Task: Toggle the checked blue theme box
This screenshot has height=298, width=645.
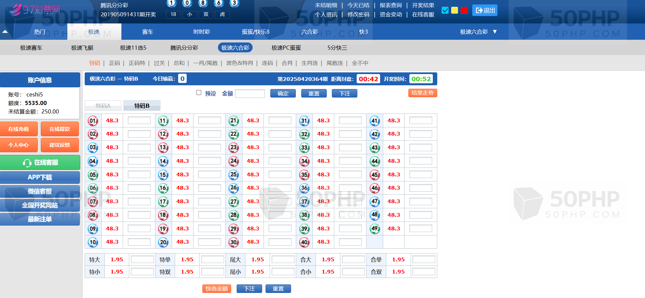Action: tap(445, 10)
